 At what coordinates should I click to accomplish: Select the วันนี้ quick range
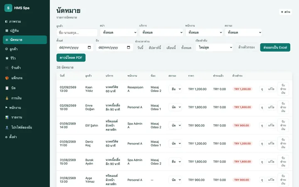tap(140, 48)
